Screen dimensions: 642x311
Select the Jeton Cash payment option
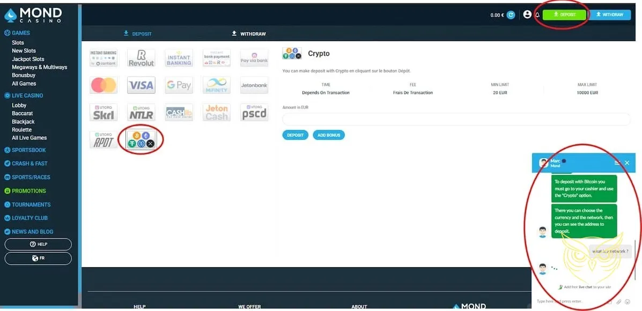tap(216, 112)
